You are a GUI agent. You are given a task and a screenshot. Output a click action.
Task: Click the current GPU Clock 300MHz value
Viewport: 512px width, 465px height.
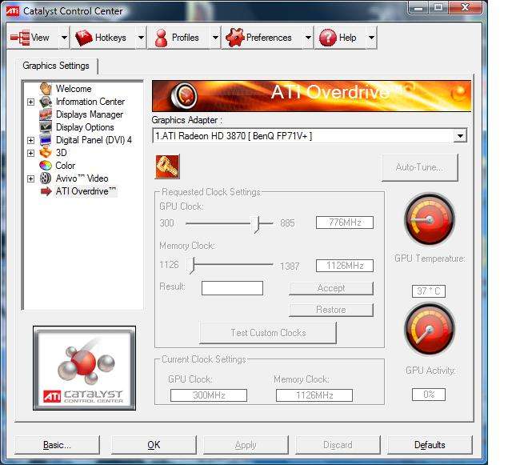209,395
